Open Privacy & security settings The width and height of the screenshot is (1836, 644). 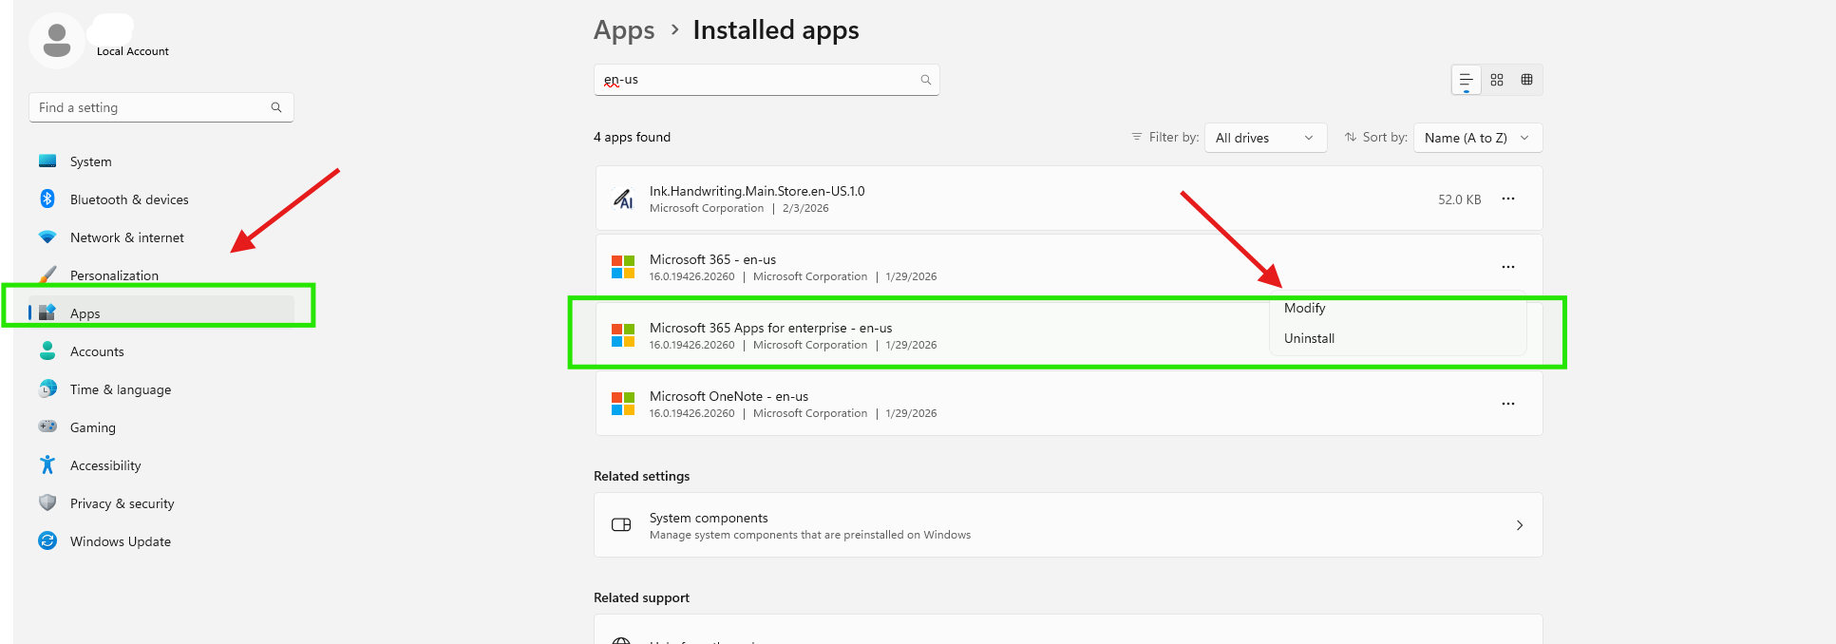[x=161, y=503]
